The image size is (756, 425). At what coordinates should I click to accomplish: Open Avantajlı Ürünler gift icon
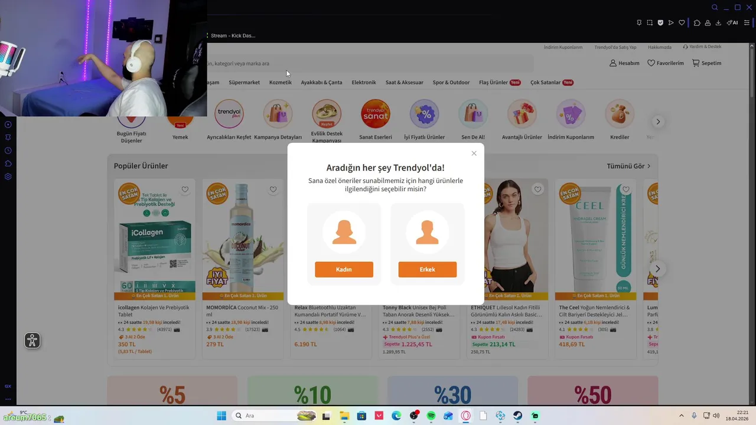522,114
